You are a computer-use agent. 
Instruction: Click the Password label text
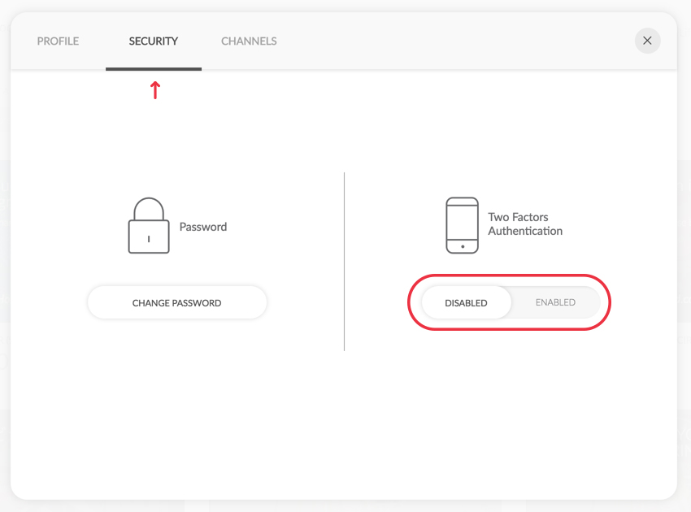[203, 227]
